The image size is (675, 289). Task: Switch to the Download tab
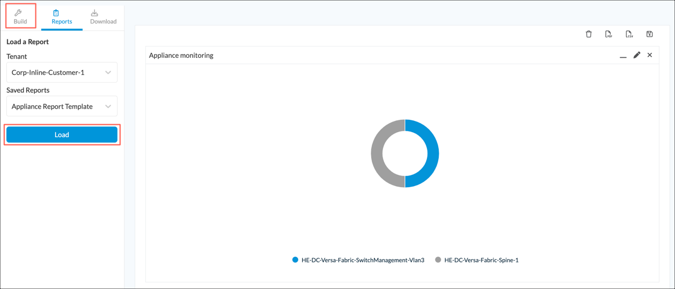pyautogui.click(x=103, y=17)
